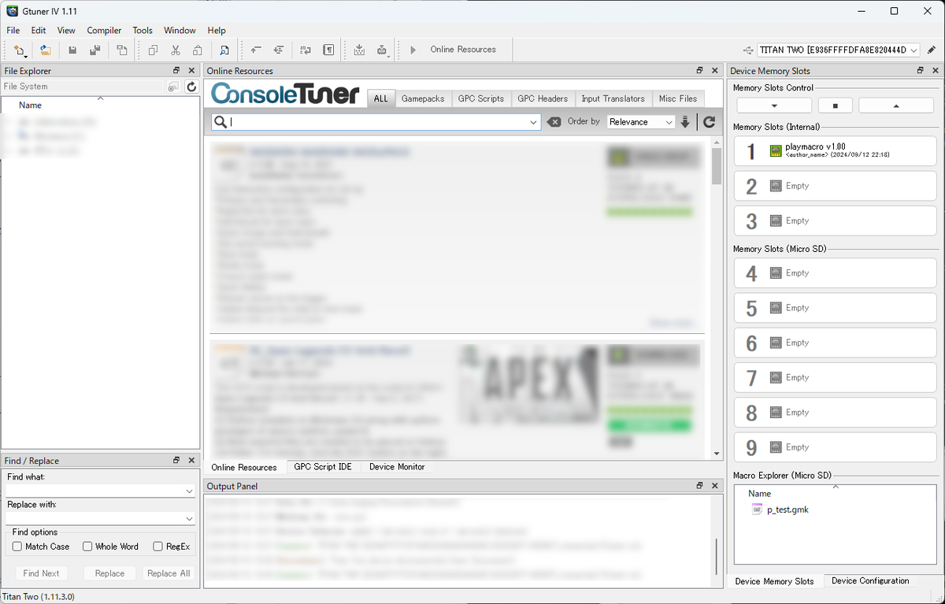Screen dimensions: 945x604
Task: Clear the Online Resources search field
Action: (x=554, y=122)
